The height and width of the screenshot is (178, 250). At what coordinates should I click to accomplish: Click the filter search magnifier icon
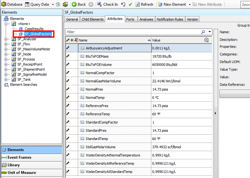tap(203, 32)
